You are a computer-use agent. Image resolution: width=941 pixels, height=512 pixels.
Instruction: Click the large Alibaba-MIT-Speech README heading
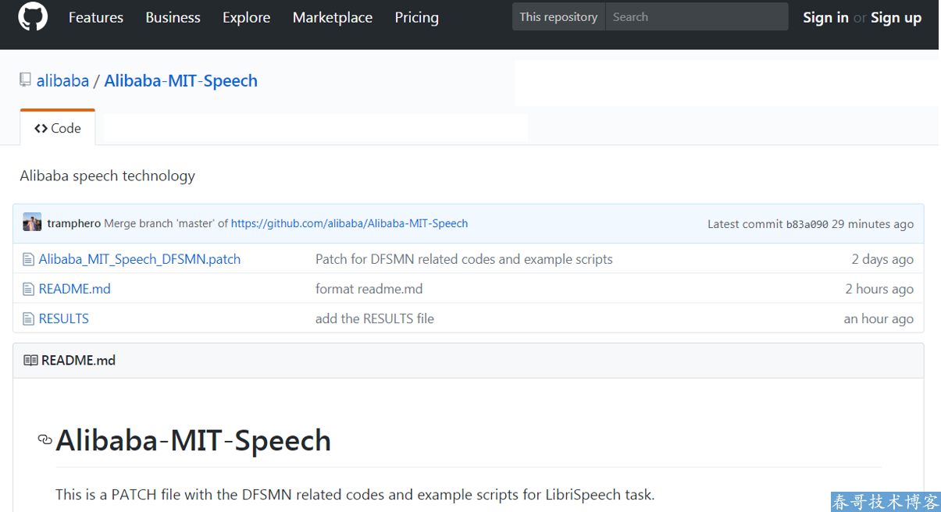tap(194, 440)
